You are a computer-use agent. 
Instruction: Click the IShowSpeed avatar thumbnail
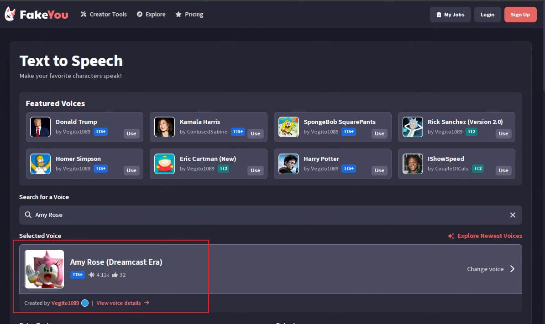413,164
